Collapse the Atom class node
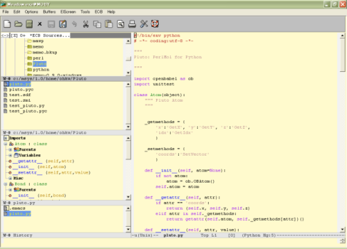The height and width of the screenshot is (249, 347). click(x=6, y=144)
